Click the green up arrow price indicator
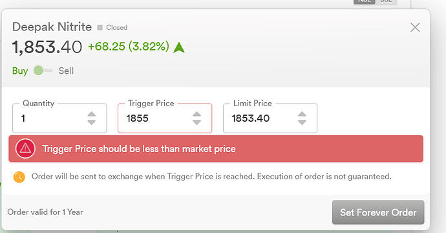The image size is (446, 233). tap(179, 47)
